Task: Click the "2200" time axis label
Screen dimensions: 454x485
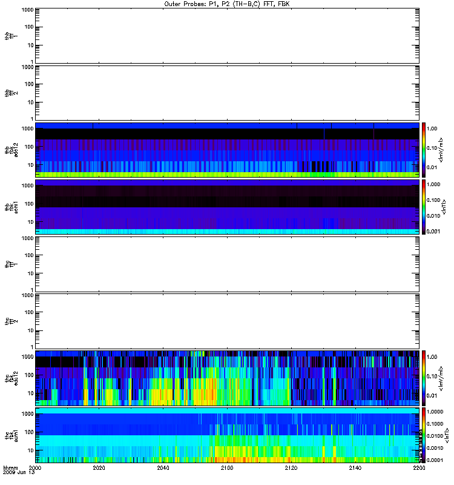Action: (x=419, y=467)
